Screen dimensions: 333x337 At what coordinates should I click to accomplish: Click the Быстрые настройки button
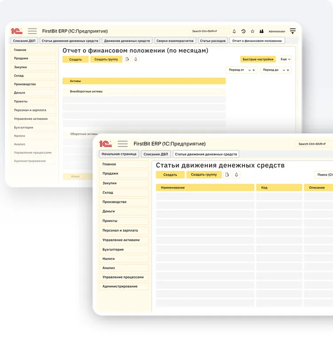(258, 59)
